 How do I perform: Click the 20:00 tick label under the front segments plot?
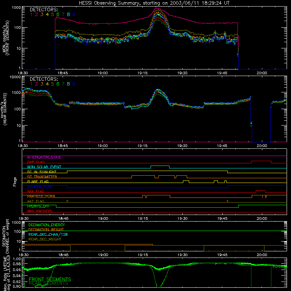click(x=262, y=73)
